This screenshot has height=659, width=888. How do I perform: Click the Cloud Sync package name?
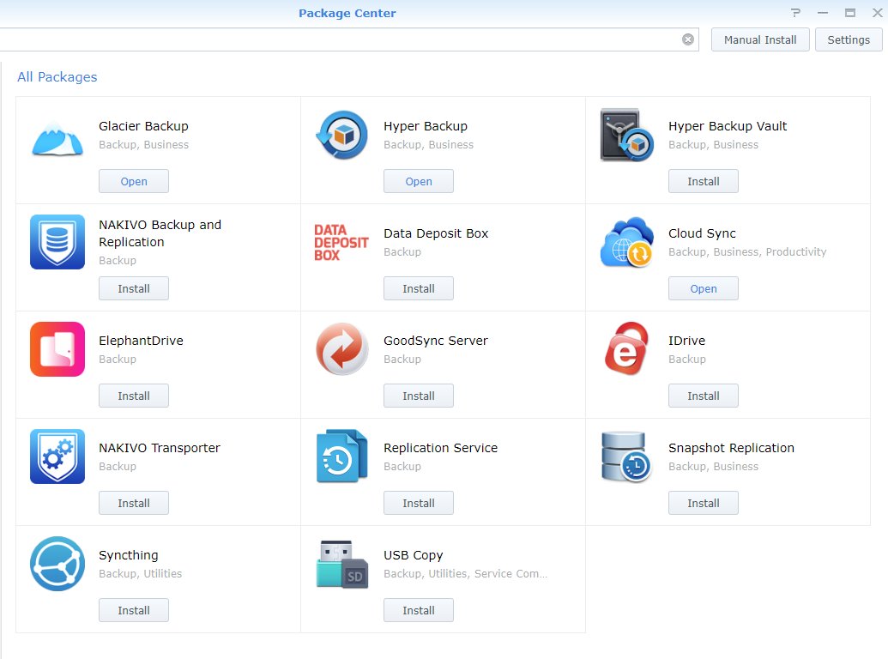coord(702,233)
